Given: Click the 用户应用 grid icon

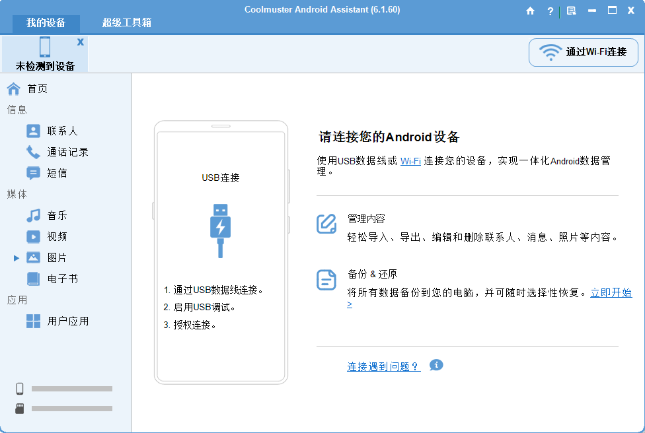Looking at the screenshot, I should click(x=33, y=321).
